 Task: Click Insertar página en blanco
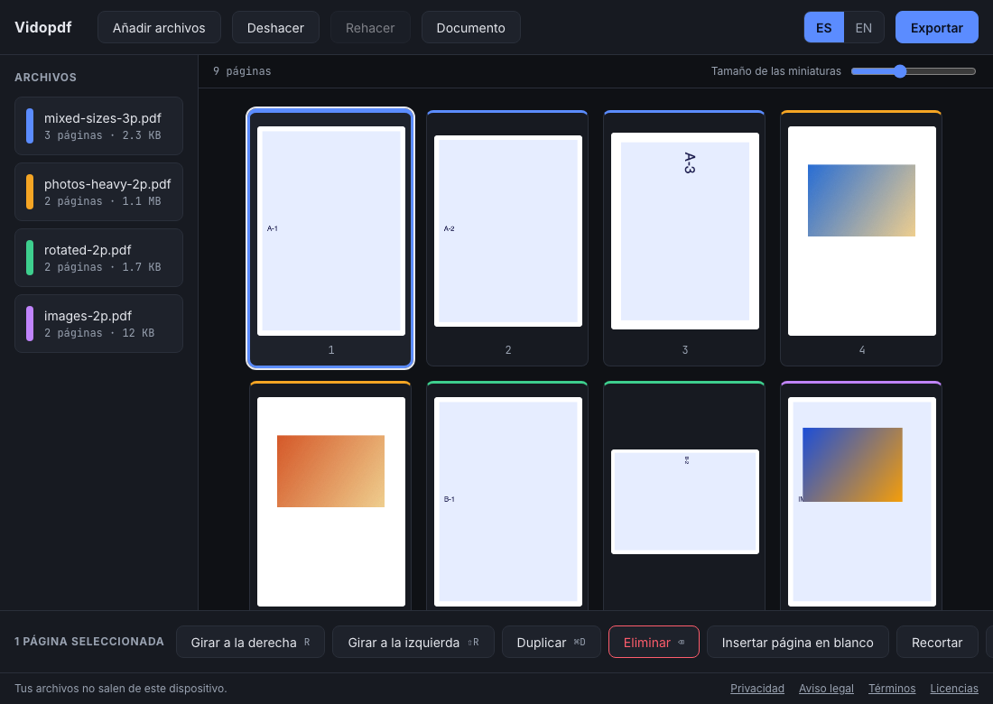[797, 642]
